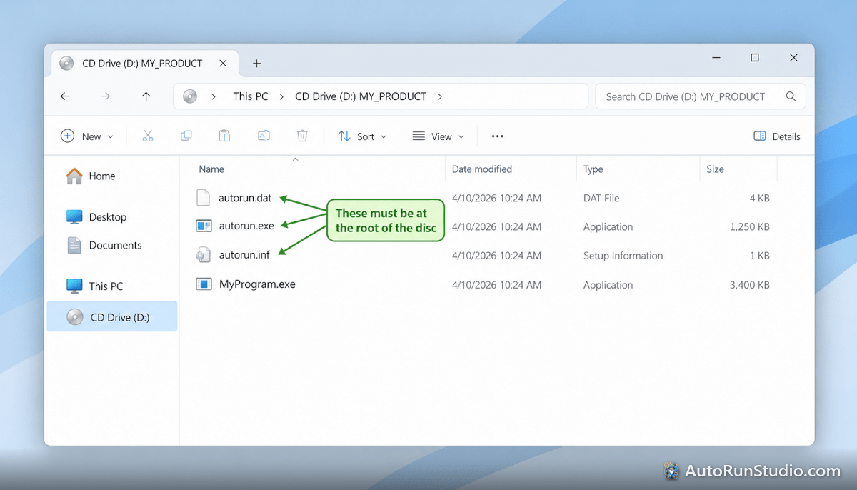Click the Desktop icon in sidebar
The width and height of the screenshot is (857, 490).
click(74, 216)
